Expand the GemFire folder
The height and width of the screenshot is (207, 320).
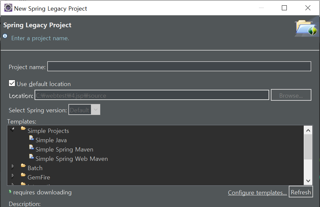click(x=13, y=175)
